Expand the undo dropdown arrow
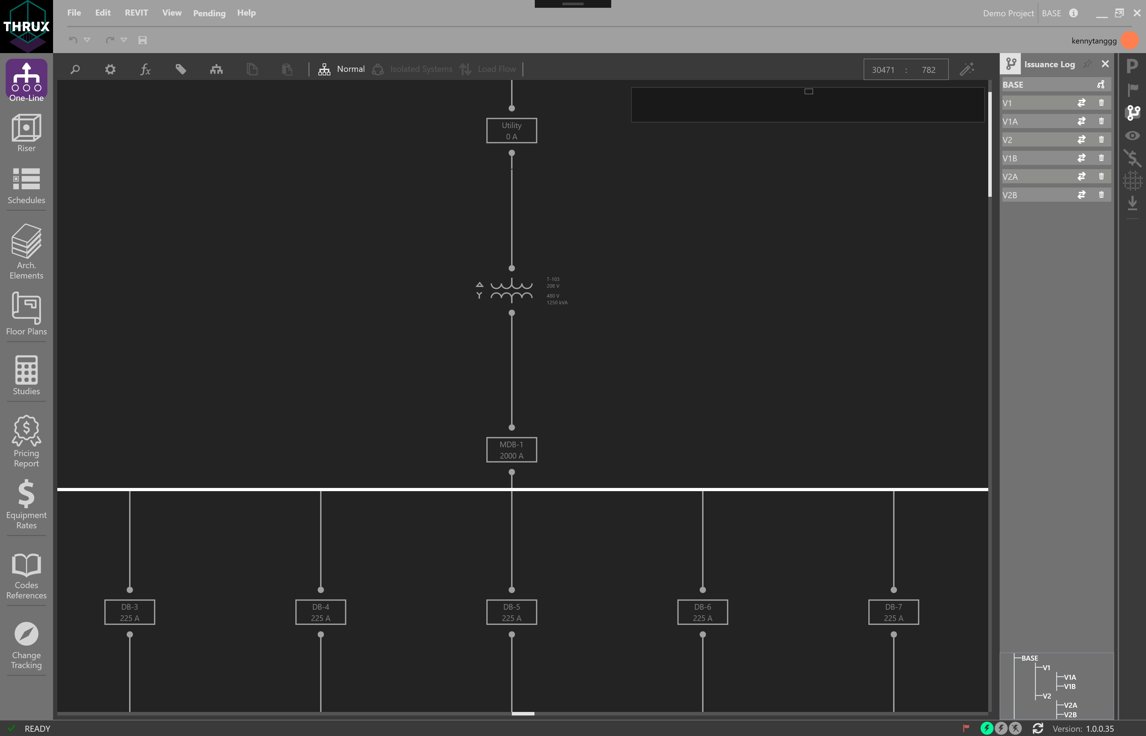 pos(87,40)
